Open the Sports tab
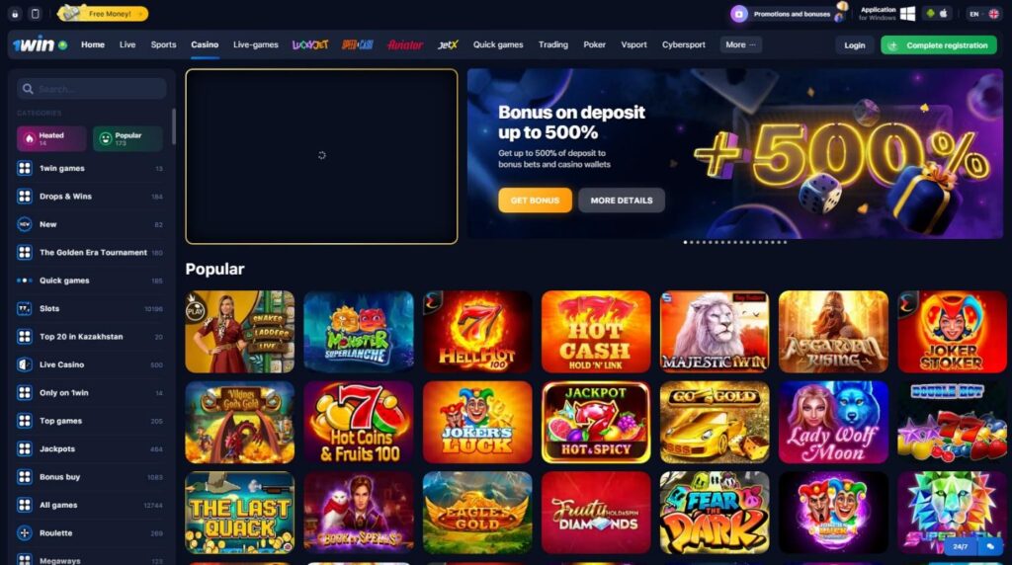This screenshot has height=565, width=1012. 163,44
